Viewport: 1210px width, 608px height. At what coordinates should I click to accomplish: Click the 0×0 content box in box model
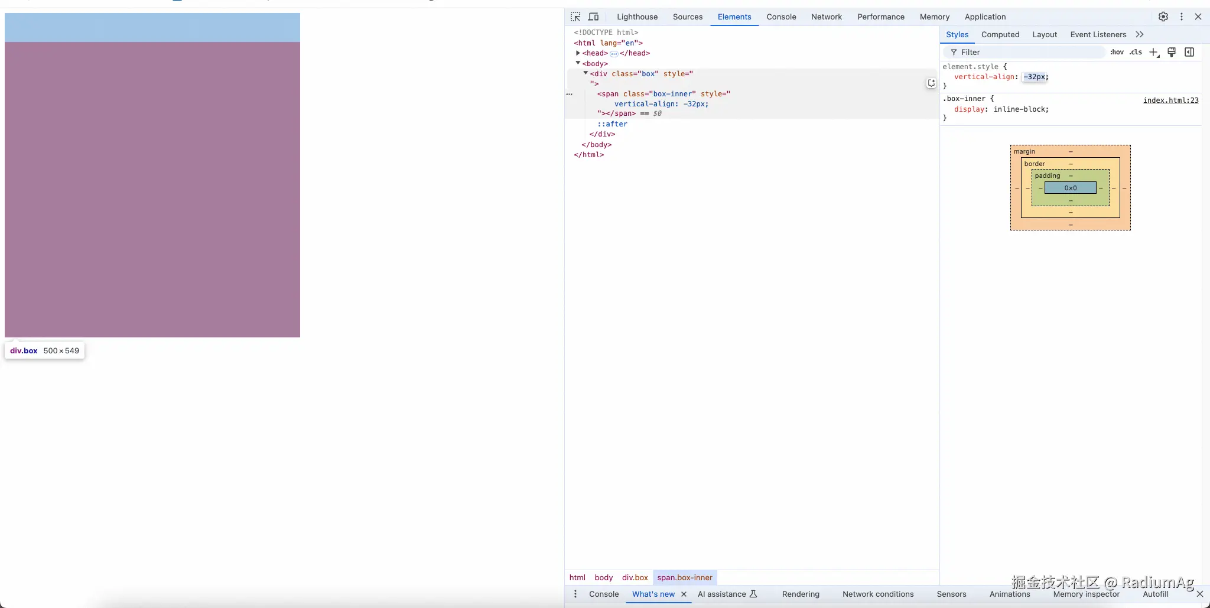(1070, 188)
